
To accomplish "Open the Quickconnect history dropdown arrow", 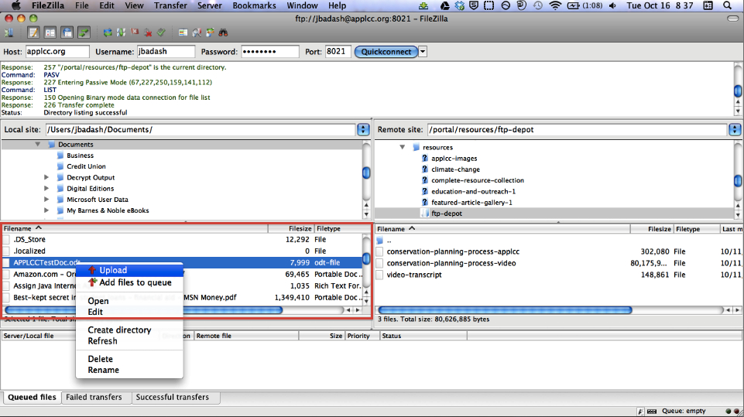I will [423, 52].
